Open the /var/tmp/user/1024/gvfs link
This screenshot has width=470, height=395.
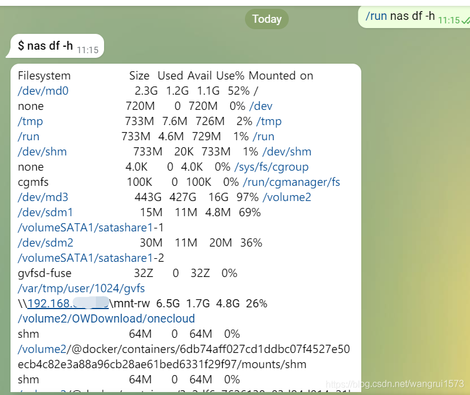(x=81, y=288)
